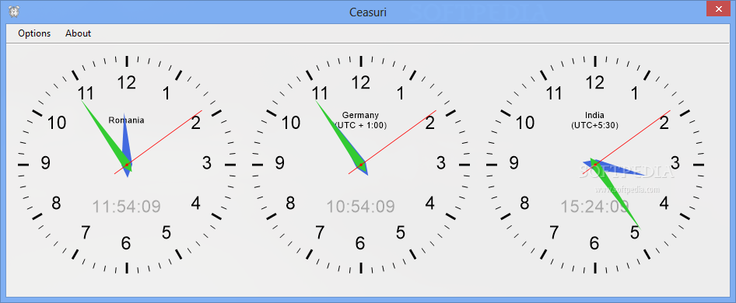Close the Ceasuri window
The width and height of the screenshot is (736, 303).
[x=717, y=8]
